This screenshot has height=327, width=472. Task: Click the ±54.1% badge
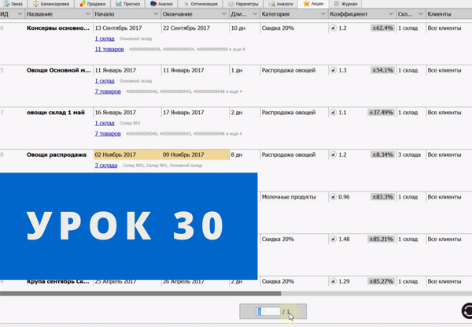(382, 70)
